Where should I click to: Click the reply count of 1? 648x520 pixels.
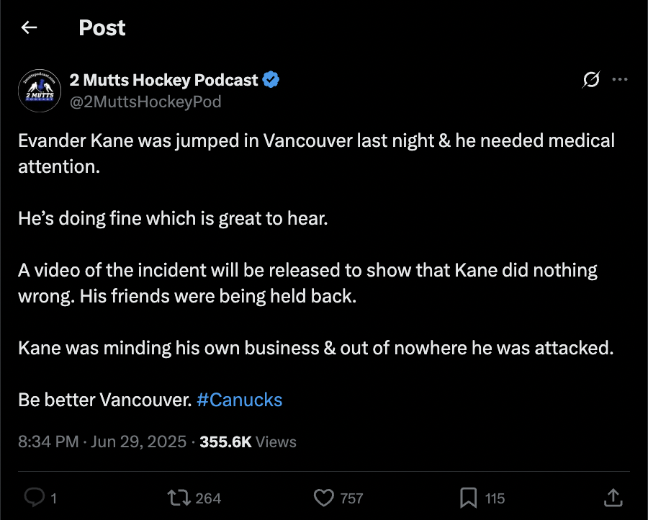[53, 498]
